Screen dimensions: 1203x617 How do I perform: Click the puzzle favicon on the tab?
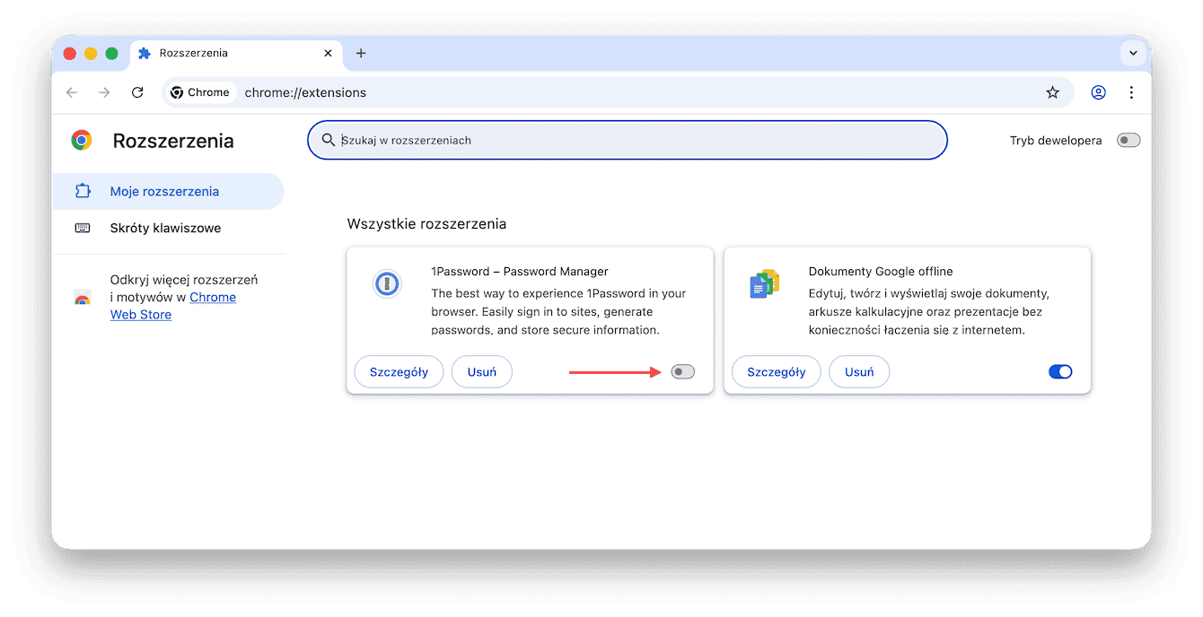(x=145, y=53)
